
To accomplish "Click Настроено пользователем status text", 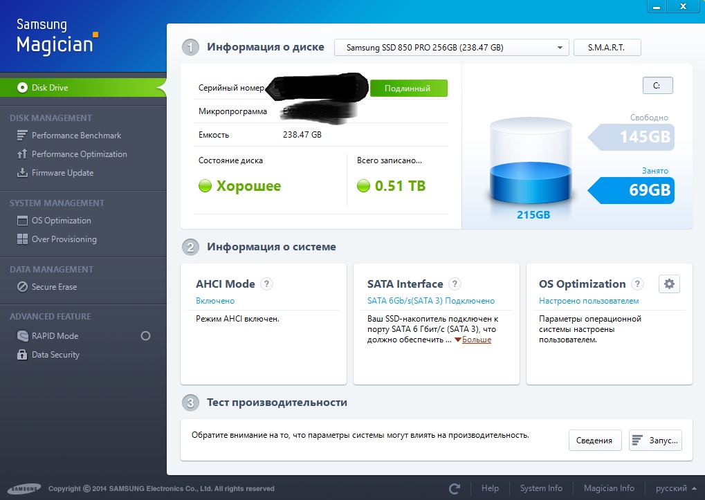I will pos(589,301).
